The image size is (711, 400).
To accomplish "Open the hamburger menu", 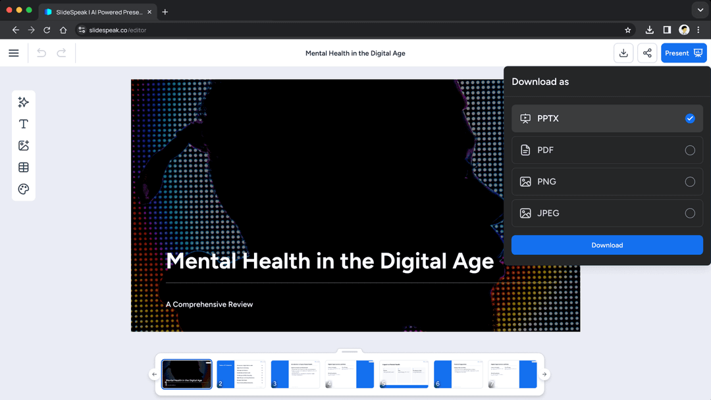I will [14, 53].
